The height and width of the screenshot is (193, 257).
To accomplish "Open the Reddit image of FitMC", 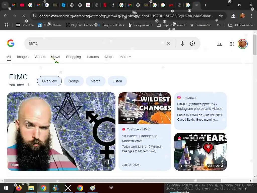I will pos(61,131).
